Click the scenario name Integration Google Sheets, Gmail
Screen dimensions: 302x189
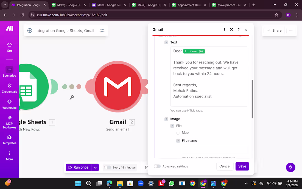[65, 31]
